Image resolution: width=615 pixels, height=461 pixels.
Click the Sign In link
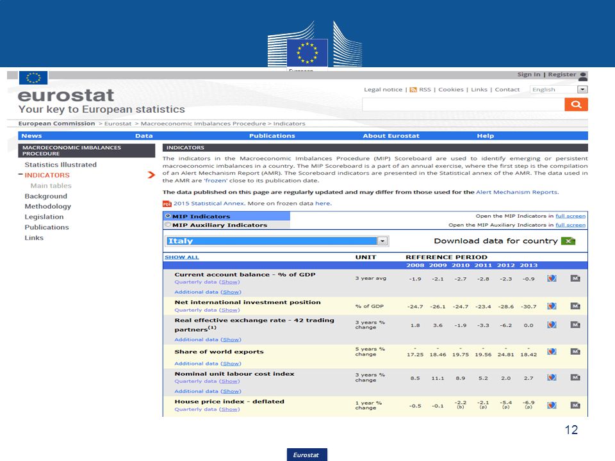point(529,74)
